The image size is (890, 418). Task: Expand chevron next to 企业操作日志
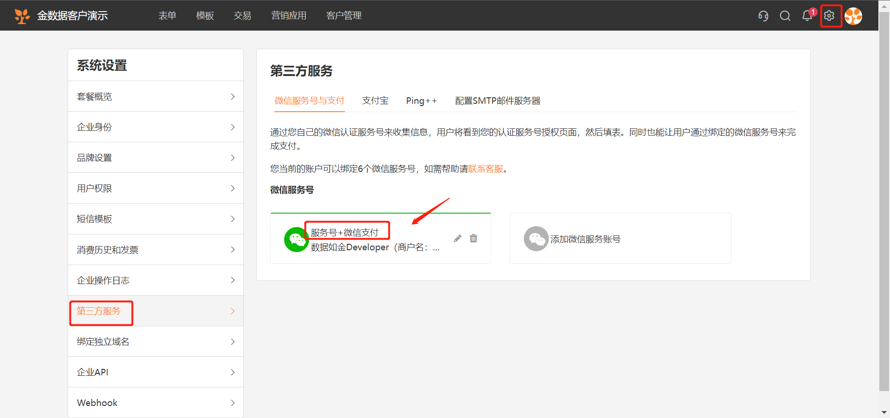pyautogui.click(x=233, y=280)
